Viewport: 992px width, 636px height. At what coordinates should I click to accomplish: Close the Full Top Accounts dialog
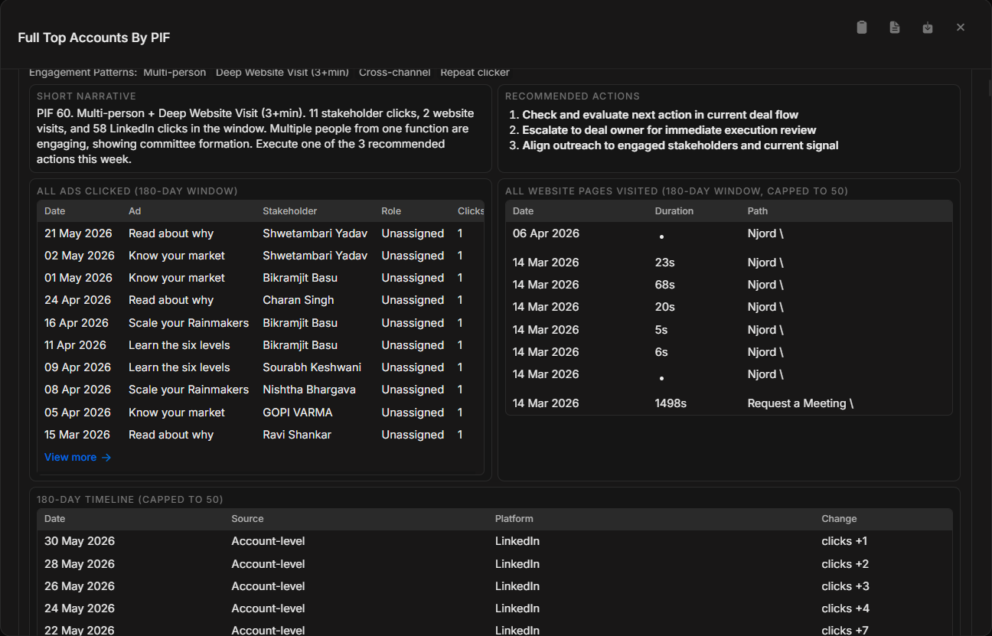pos(961,28)
